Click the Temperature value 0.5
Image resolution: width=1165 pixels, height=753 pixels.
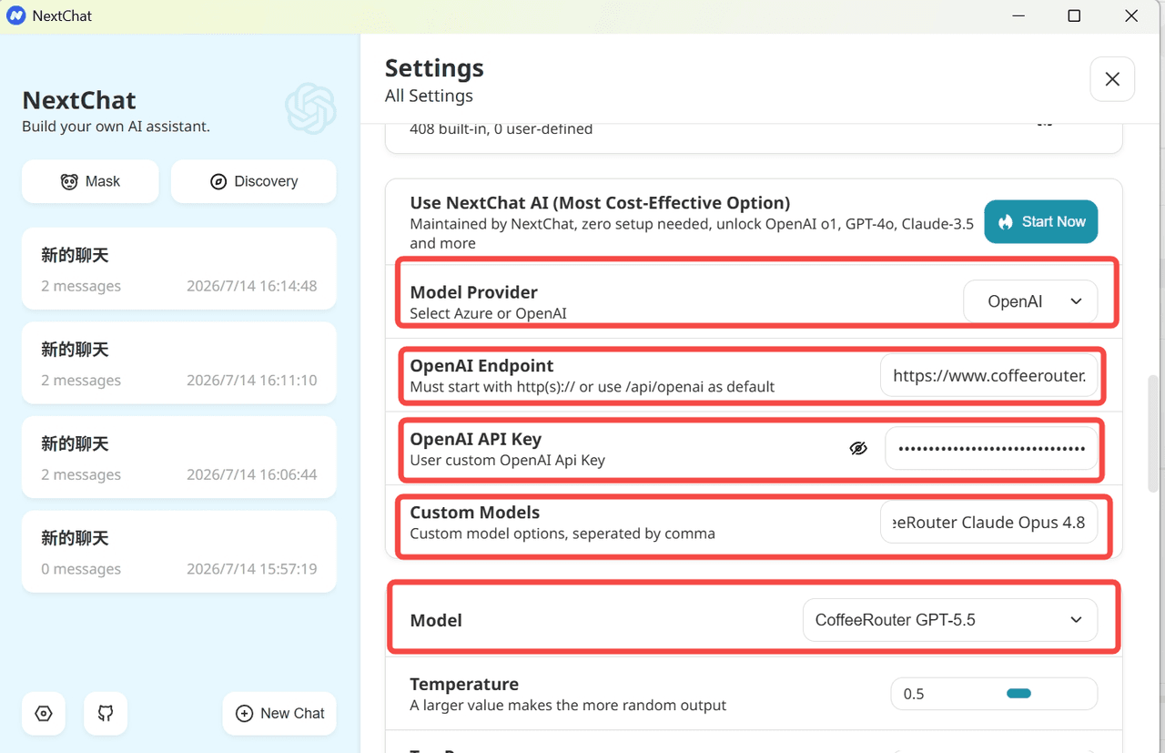914,694
